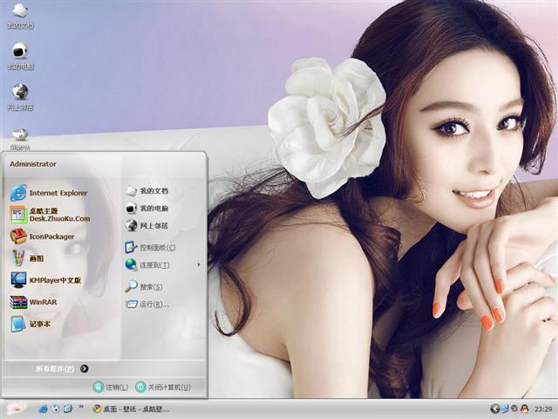
Task: Click the globe quick launch icon
Action: (x=56, y=409)
